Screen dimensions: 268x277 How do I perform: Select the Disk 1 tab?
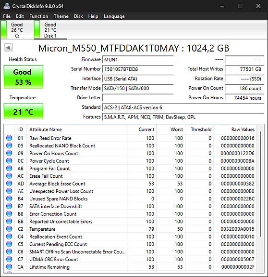coord(50,30)
